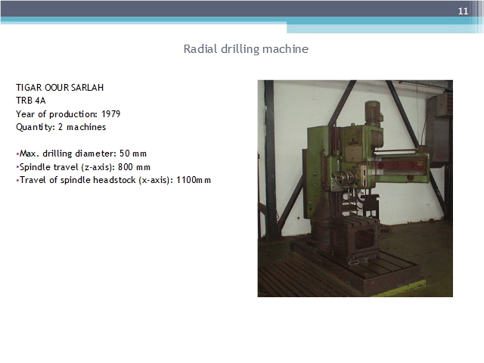Screen dimensions: 484x363
Task: Select the model line 'TRB 4A'
Action: pyautogui.click(x=31, y=101)
